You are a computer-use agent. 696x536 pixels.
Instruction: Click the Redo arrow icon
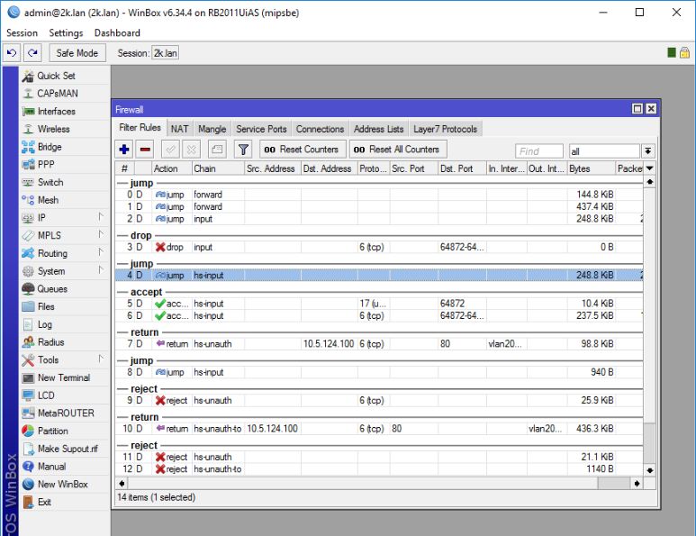click(x=32, y=53)
